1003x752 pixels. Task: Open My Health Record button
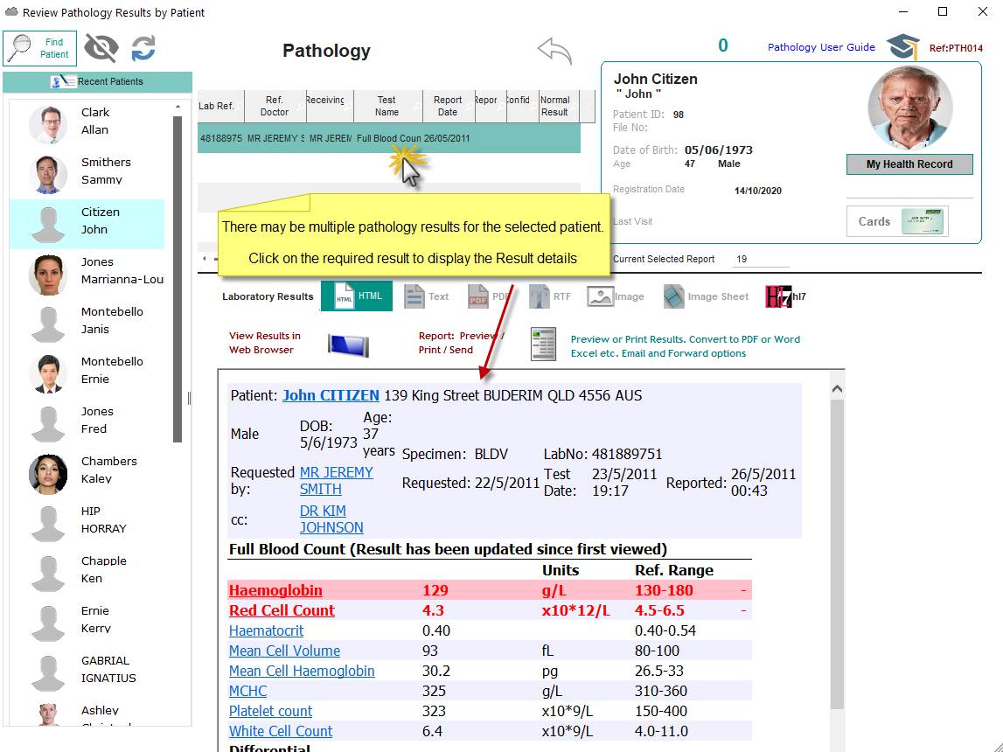coord(909,164)
